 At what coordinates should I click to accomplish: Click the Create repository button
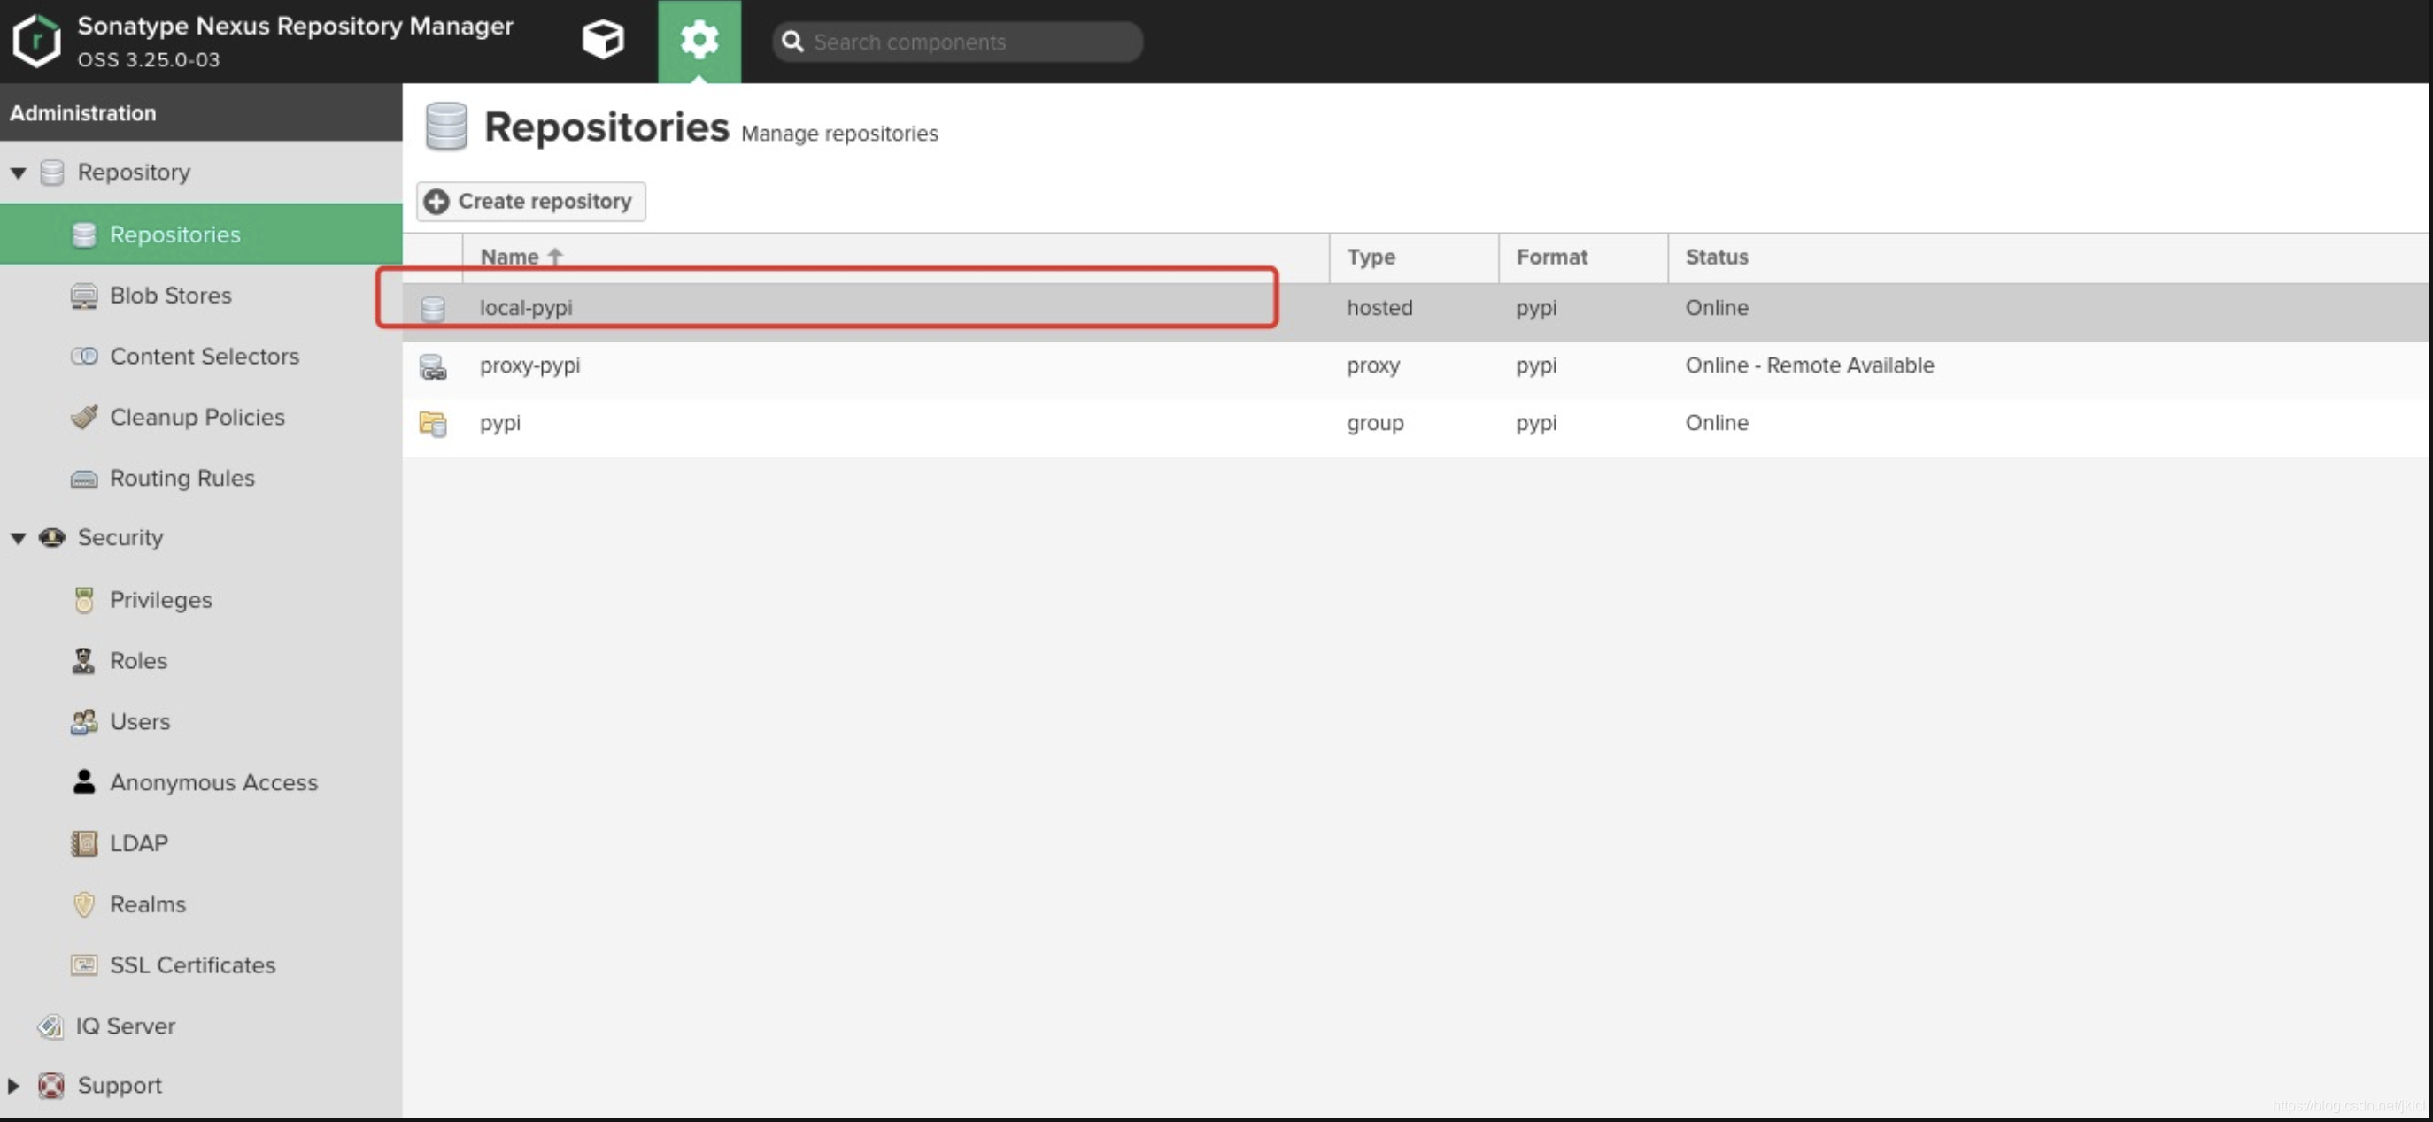click(x=531, y=201)
